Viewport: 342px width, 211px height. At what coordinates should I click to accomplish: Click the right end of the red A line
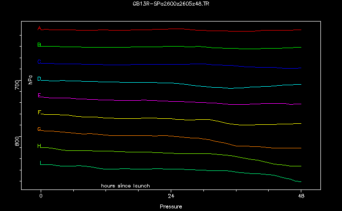300,30
